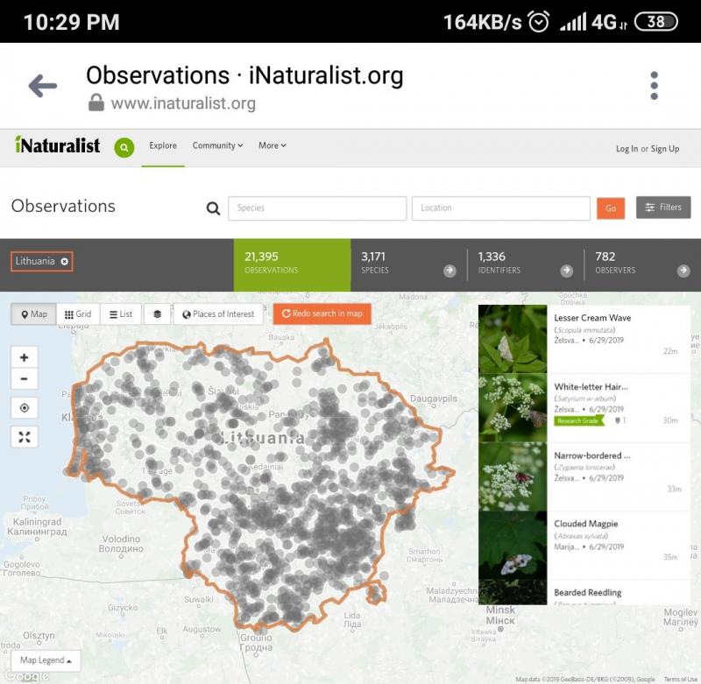Open Places of Interest menu

click(218, 314)
